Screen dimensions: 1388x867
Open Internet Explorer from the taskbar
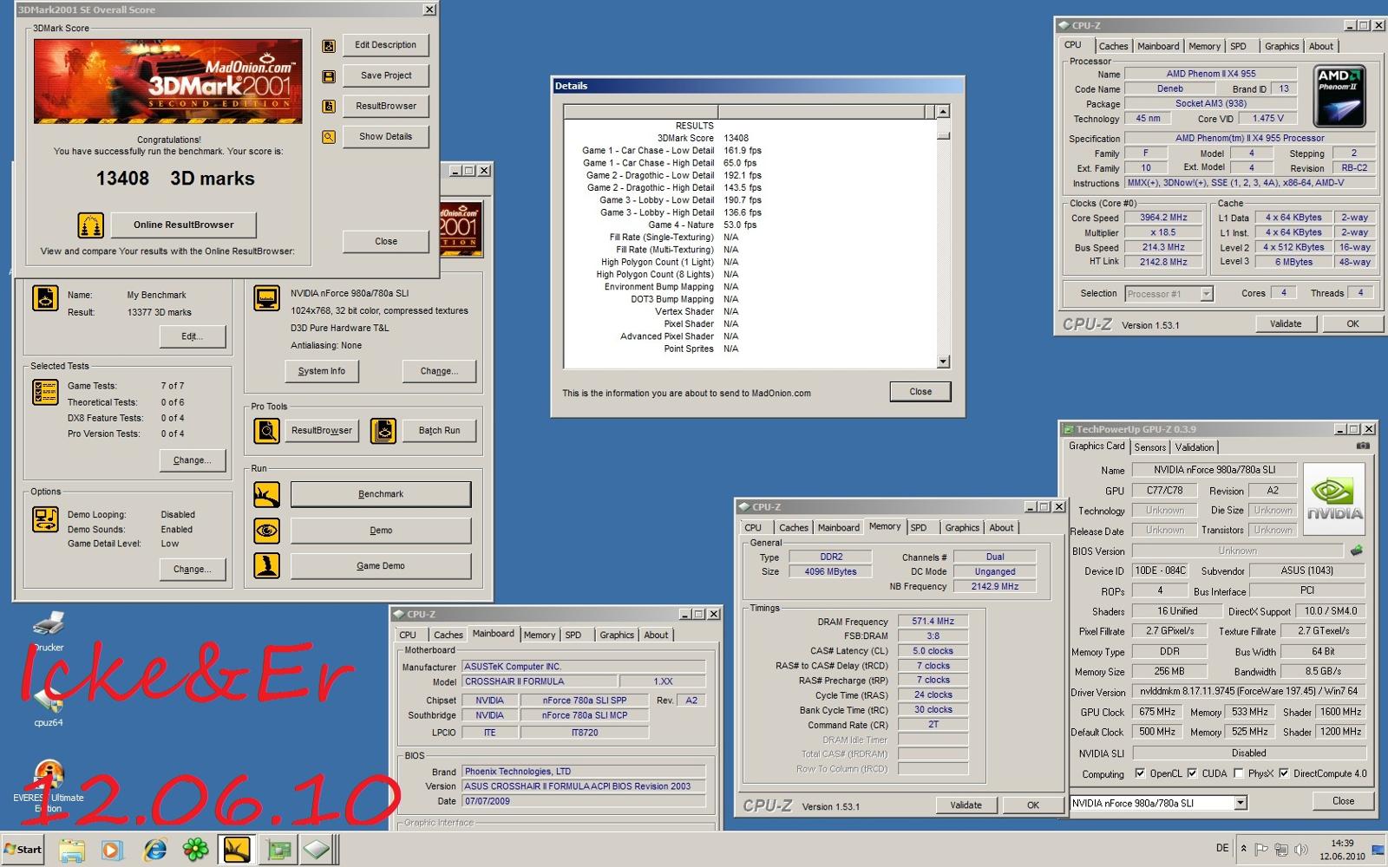[155, 850]
